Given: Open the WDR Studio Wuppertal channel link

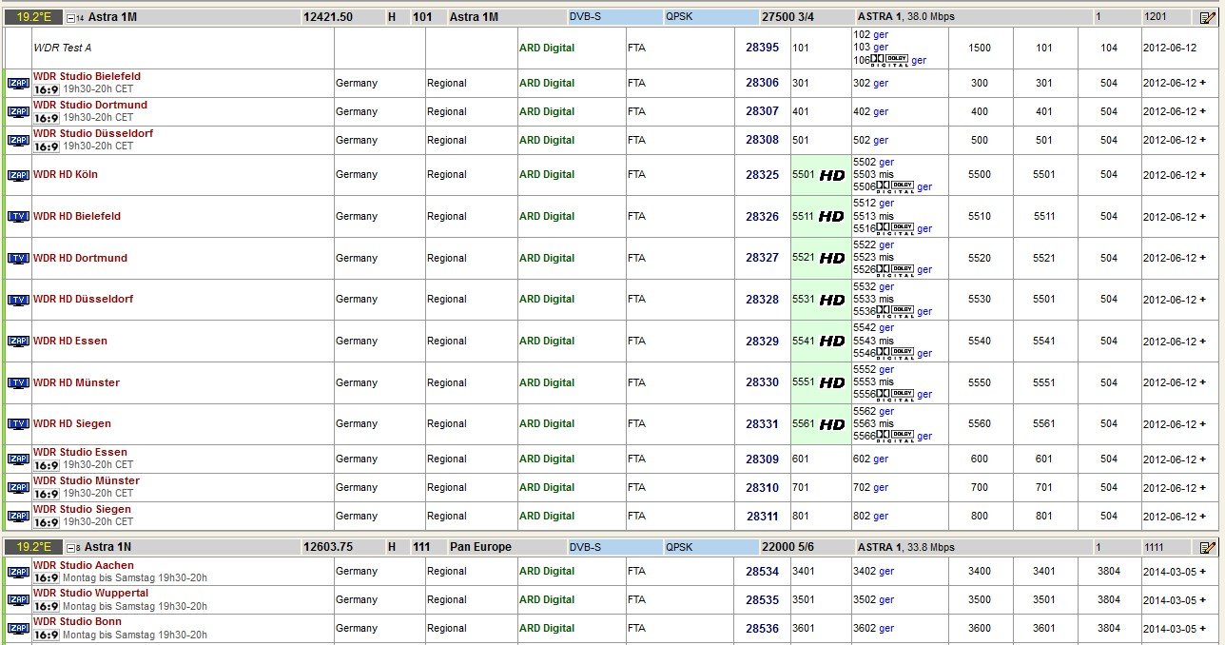Looking at the screenshot, I should (x=90, y=593).
